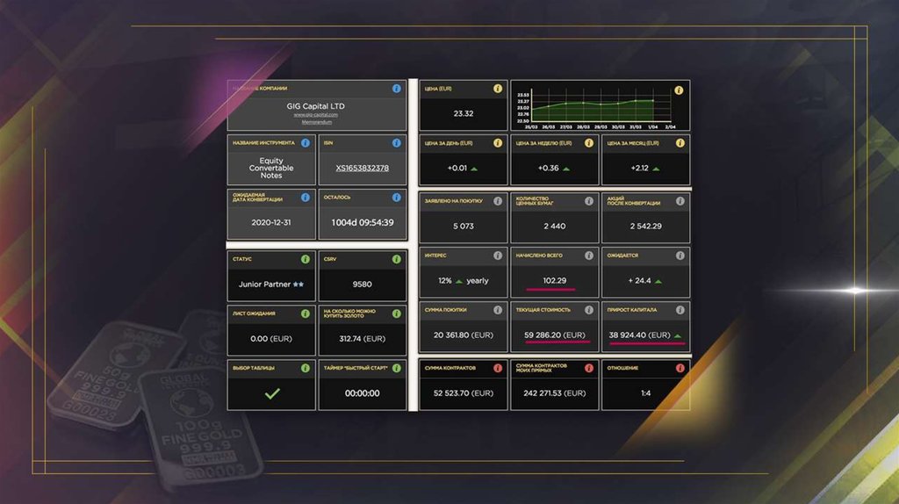
Task: Click the info icon on Название инструмента tile
Action: tap(305, 143)
